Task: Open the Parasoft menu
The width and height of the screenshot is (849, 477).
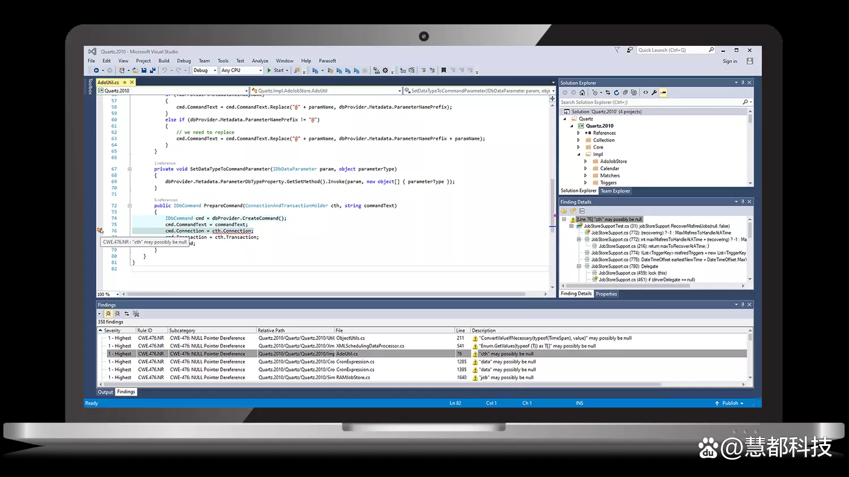Action: [327, 61]
